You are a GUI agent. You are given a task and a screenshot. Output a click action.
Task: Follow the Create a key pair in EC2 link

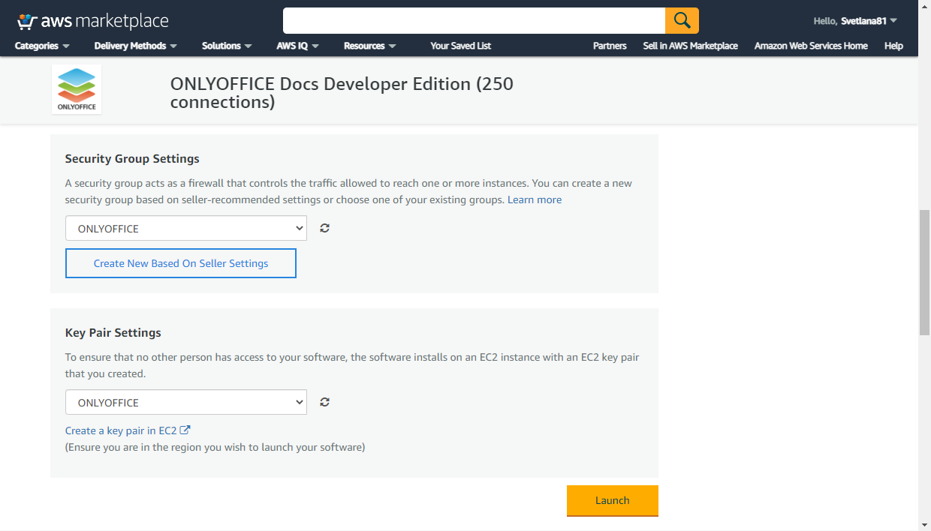coord(122,430)
